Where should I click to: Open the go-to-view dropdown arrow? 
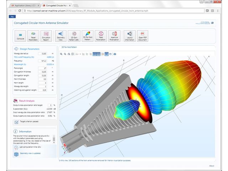pyautogui.click(x=80, y=54)
